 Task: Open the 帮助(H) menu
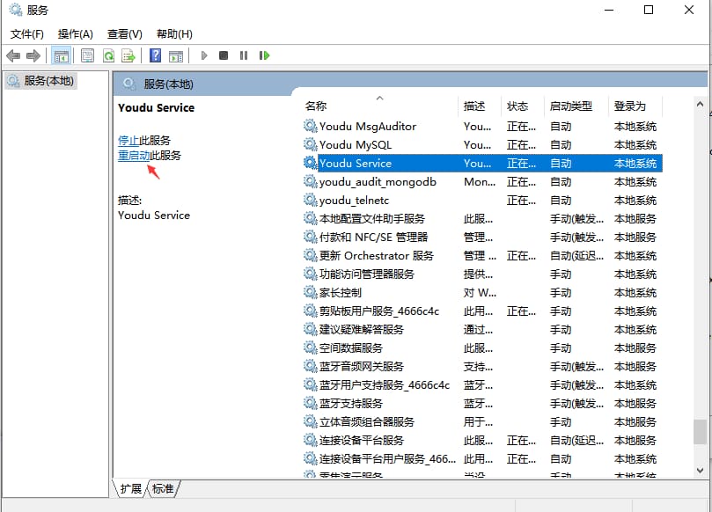(174, 34)
